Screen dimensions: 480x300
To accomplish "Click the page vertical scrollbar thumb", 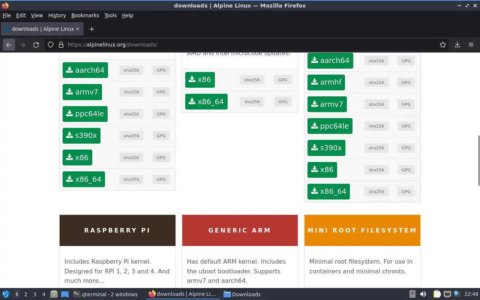I will [478, 160].
